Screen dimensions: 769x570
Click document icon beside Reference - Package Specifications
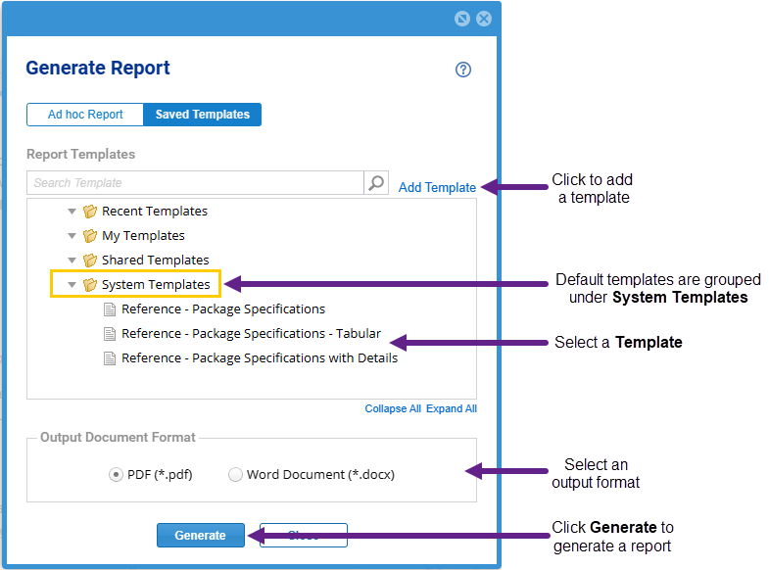[110, 309]
